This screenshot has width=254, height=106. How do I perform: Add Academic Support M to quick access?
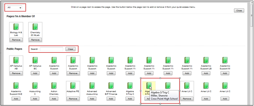tap(225, 73)
